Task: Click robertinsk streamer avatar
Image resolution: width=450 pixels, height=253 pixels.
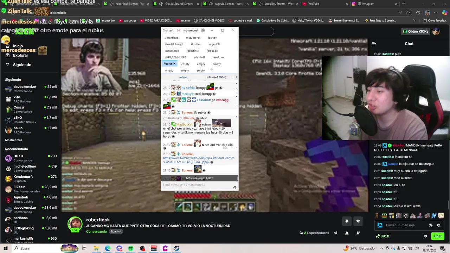Action: 75,224
